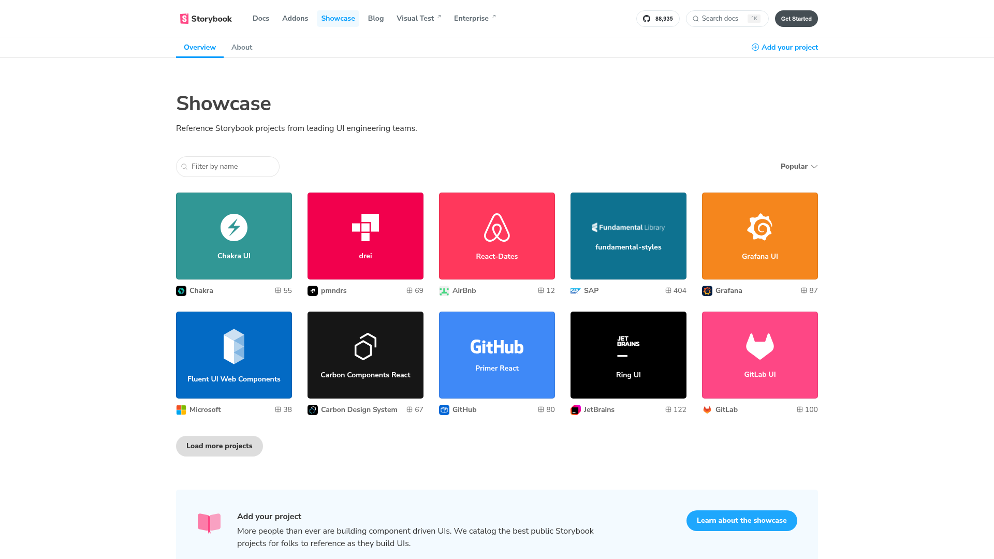Click the GitLab fox logo on pink card
Viewport: 994px width, 559px height.
[x=760, y=346]
